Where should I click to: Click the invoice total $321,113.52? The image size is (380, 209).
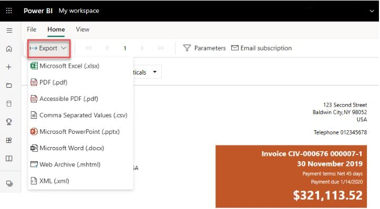(x=327, y=195)
